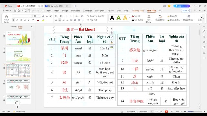Screen dimensions: 207x116
Task: Select black text style preset A
Action: pos(112,18)
